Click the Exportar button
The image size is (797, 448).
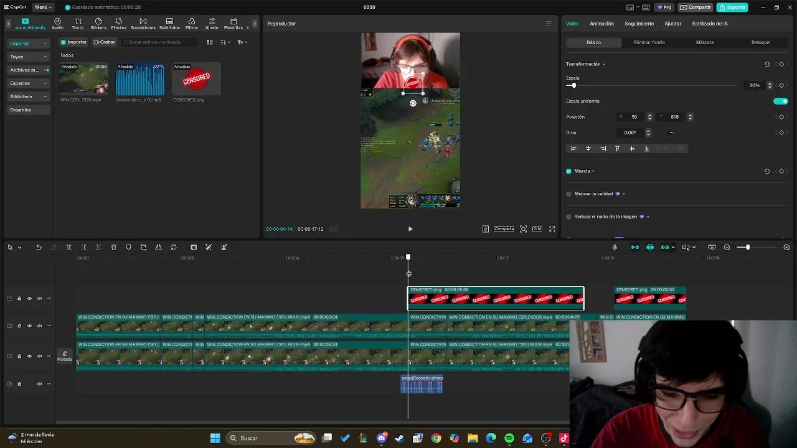(x=732, y=7)
